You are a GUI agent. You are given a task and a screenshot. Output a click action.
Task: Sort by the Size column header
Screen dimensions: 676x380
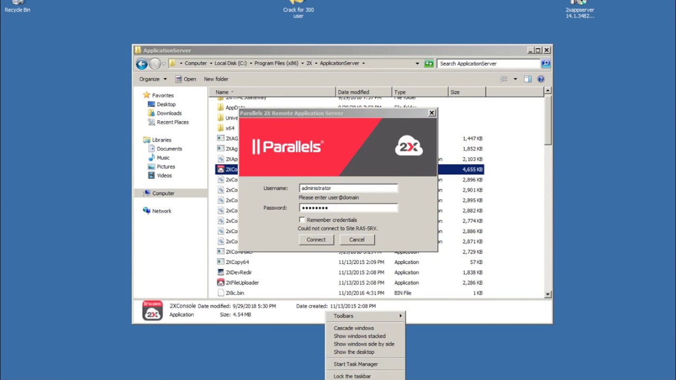click(x=467, y=92)
